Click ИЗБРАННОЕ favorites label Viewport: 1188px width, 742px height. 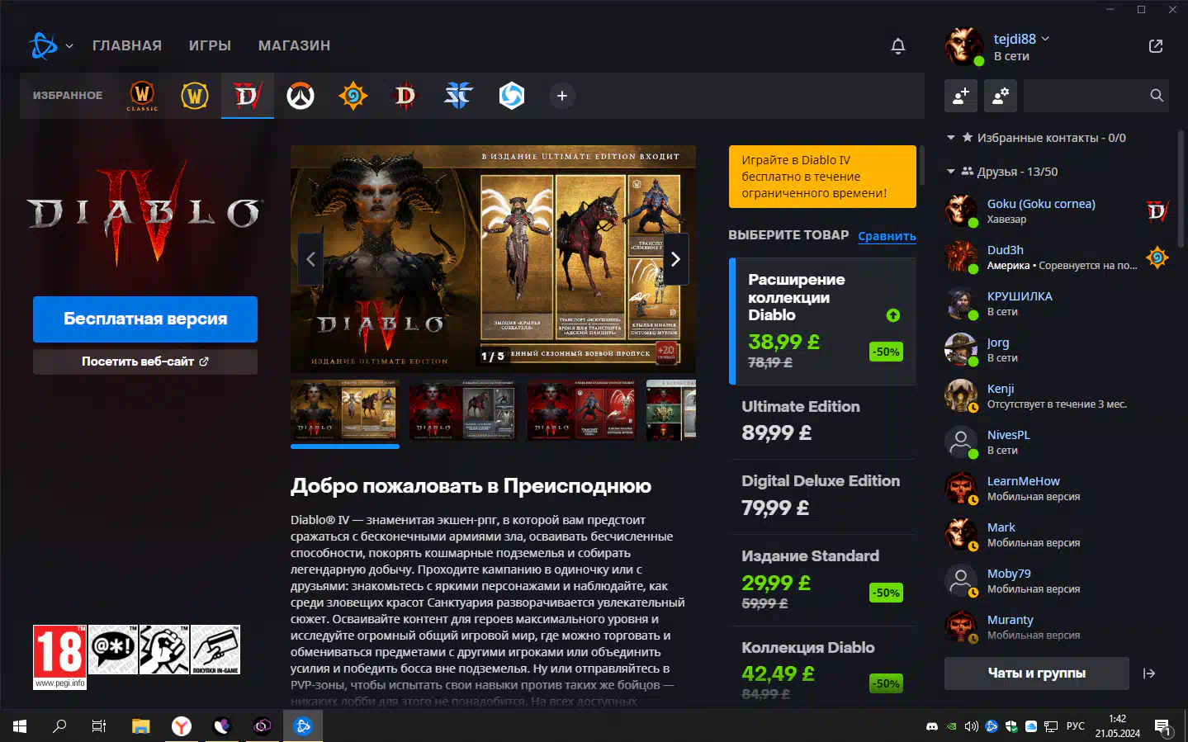pos(68,96)
